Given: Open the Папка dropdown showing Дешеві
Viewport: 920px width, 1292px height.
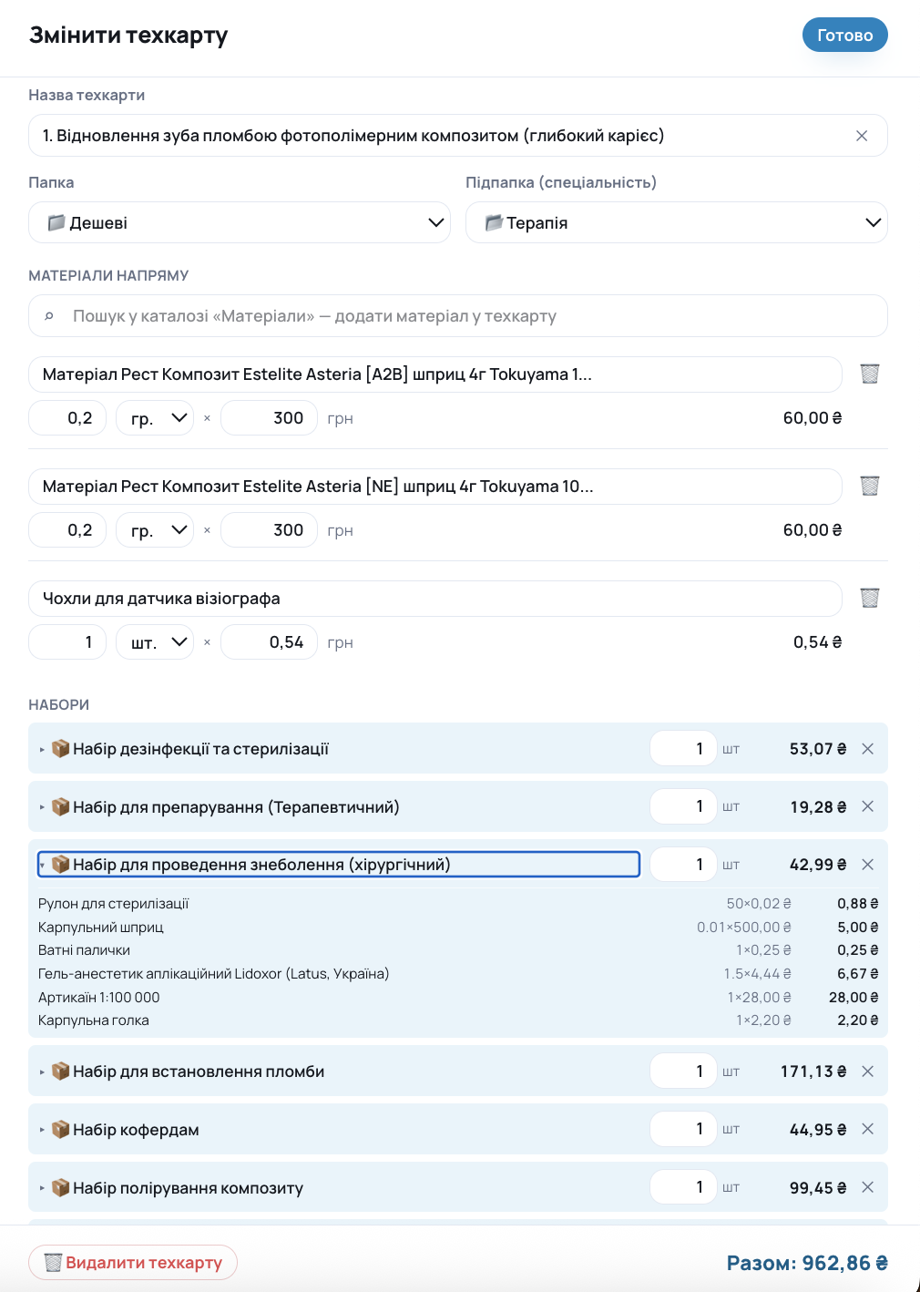Looking at the screenshot, I should click(240, 222).
